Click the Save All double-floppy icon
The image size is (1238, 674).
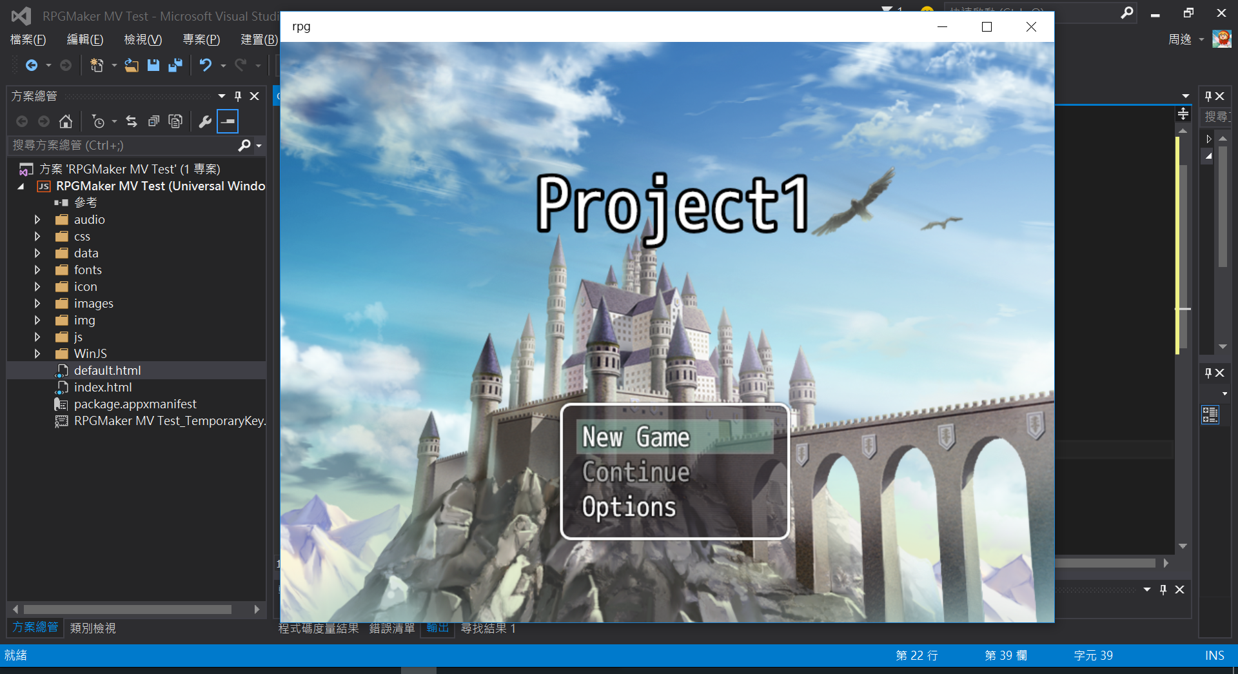point(175,65)
